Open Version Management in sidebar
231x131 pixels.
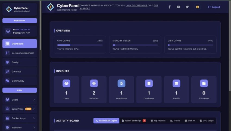(x=20, y=53)
